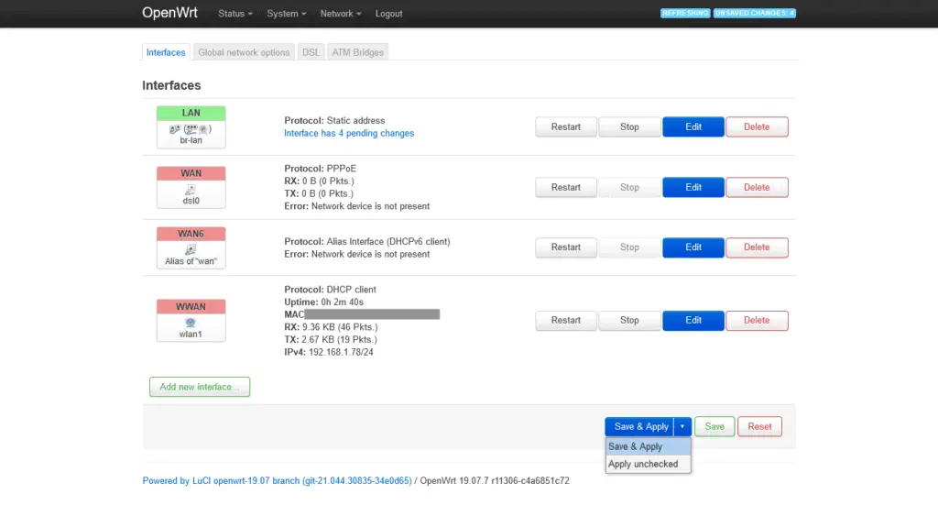Click the wlan1 wireless icon under WWAN
The height and width of the screenshot is (527, 938).
191,323
